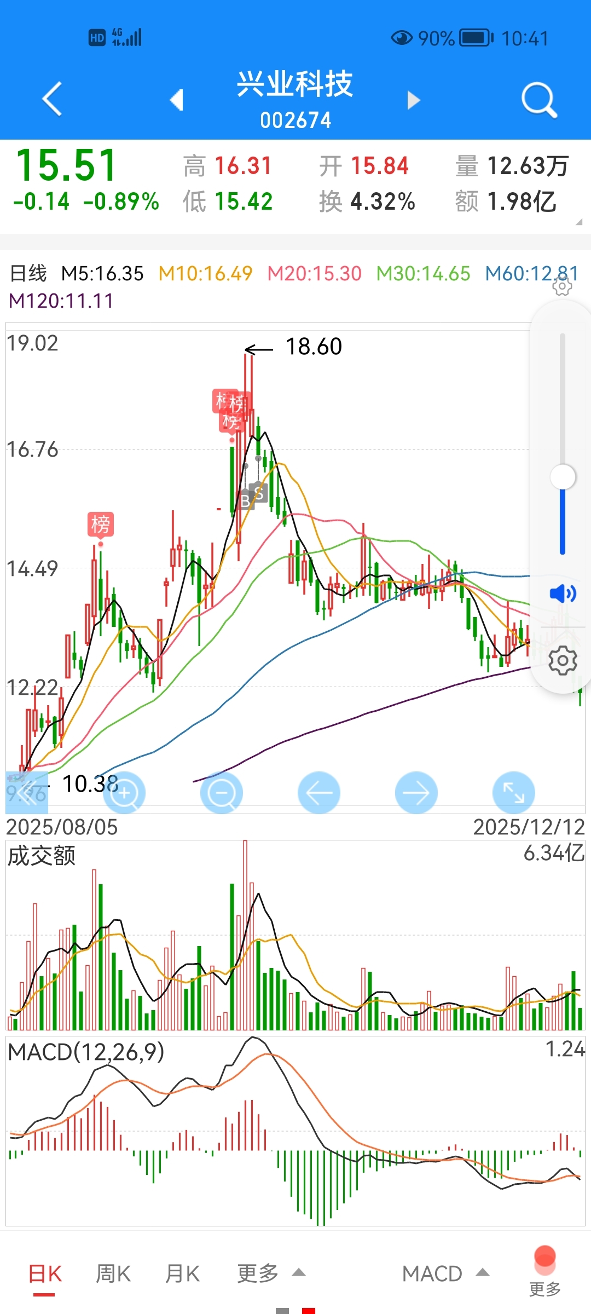Screen dimensions: 591x1314
Task: Zoom in the K-line chart
Action: 124,792
